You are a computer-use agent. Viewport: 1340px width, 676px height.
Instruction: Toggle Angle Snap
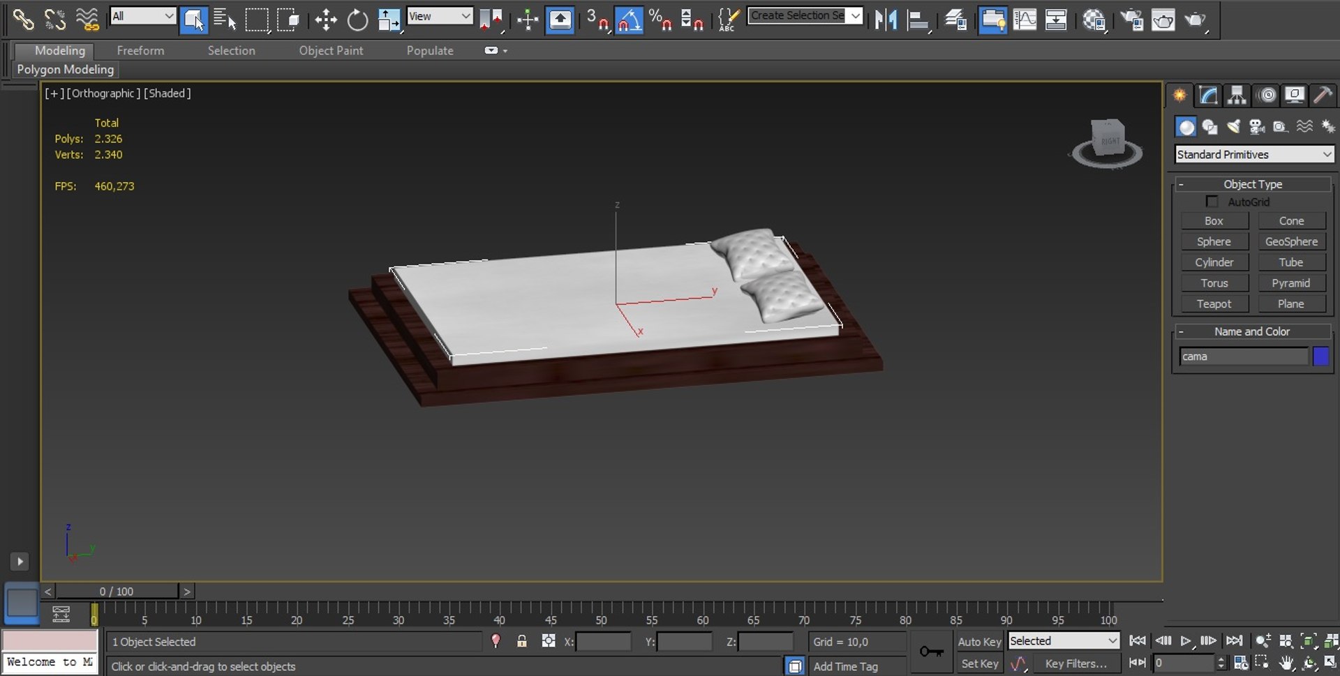coord(629,20)
